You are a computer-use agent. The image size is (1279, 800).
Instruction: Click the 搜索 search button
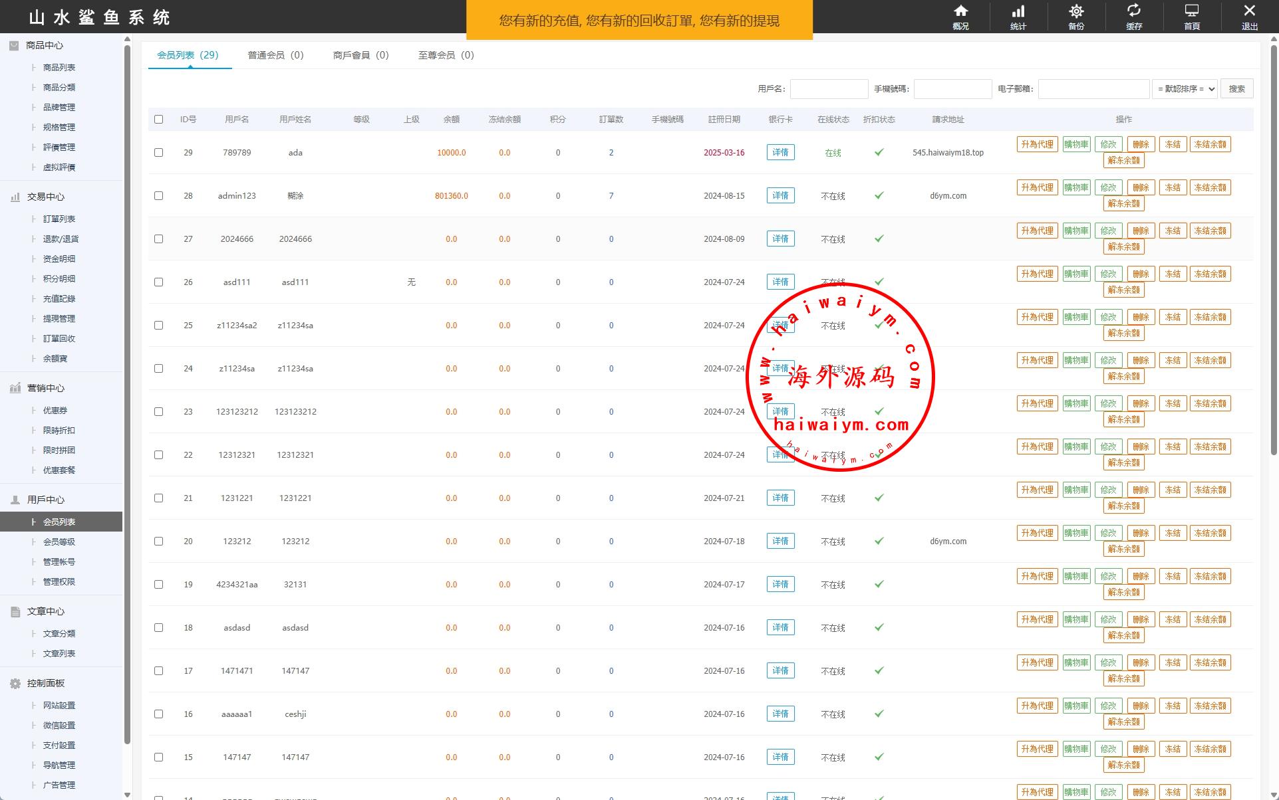coord(1236,89)
